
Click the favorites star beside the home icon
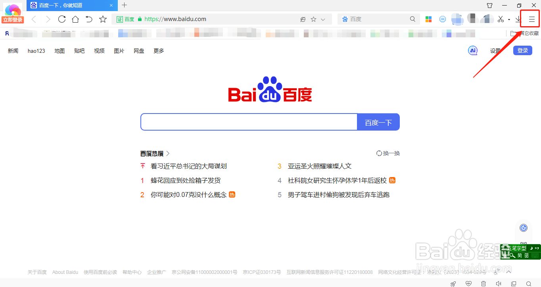(103, 19)
